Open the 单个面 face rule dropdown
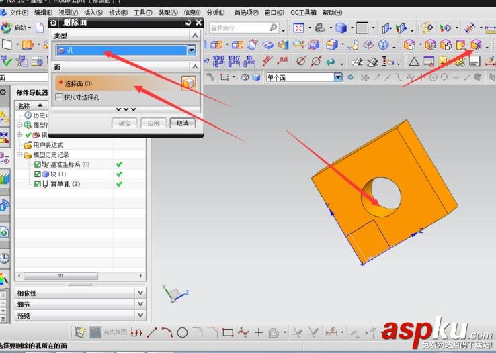This screenshot has height=353, width=496. [x=338, y=77]
